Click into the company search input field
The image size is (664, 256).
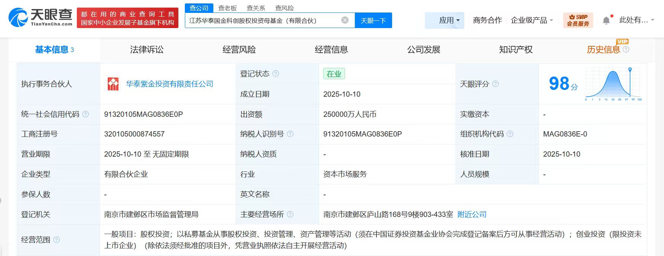point(262,20)
